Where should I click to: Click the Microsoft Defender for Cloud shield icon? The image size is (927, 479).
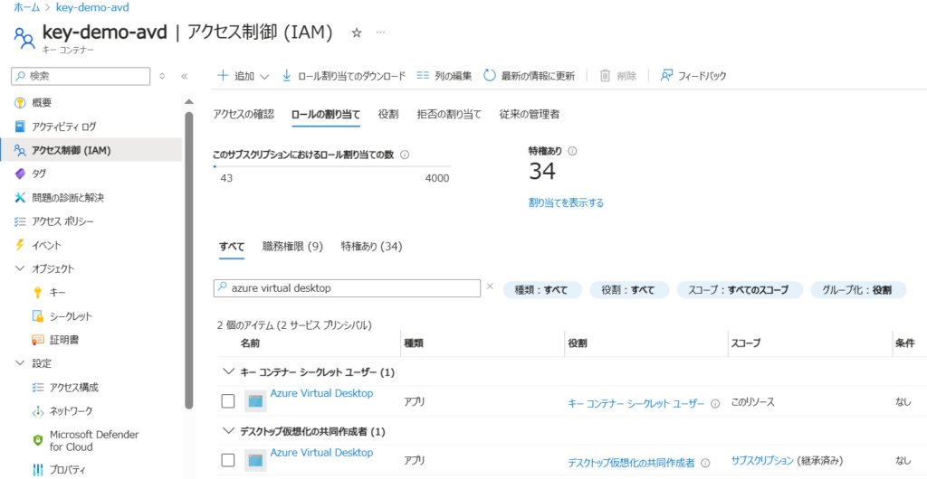click(x=38, y=440)
